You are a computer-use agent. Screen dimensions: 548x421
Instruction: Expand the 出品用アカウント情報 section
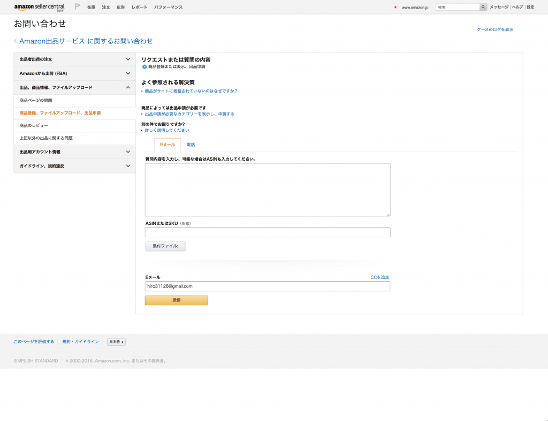point(74,152)
